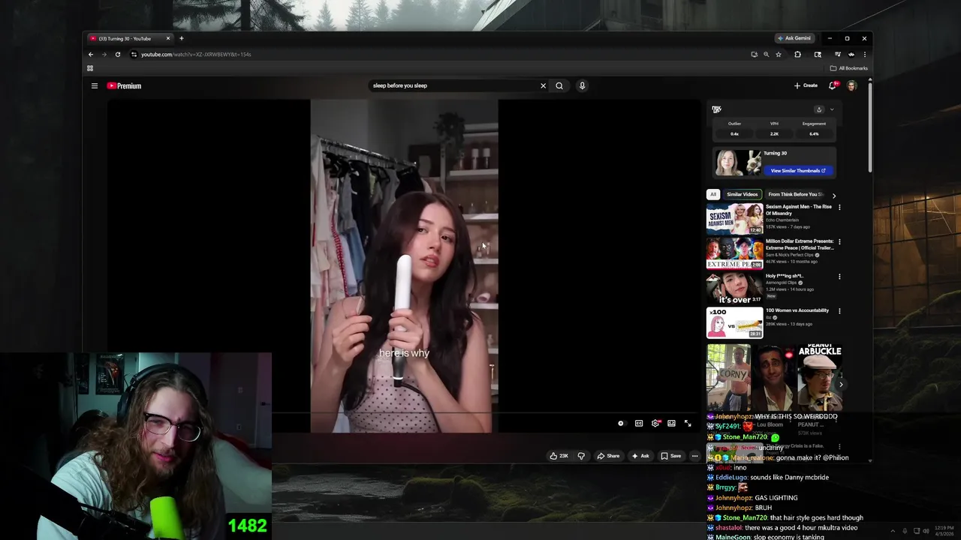Show more filter chips with right arrow
961x540 pixels.
pos(833,195)
